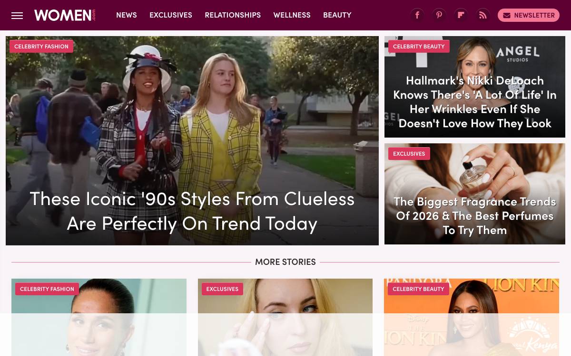This screenshot has height=356, width=571.
Task: Go to the Wellness section
Action: [x=292, y=15]
